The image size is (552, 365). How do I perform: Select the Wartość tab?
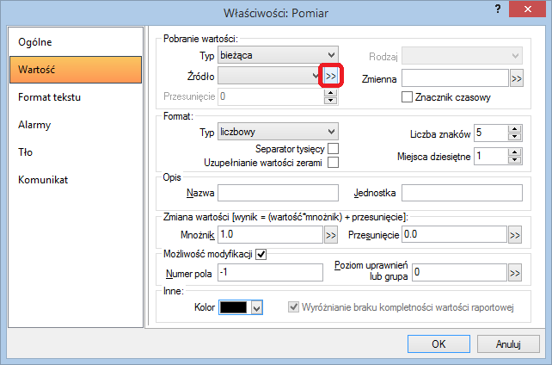tap(76, 70)
